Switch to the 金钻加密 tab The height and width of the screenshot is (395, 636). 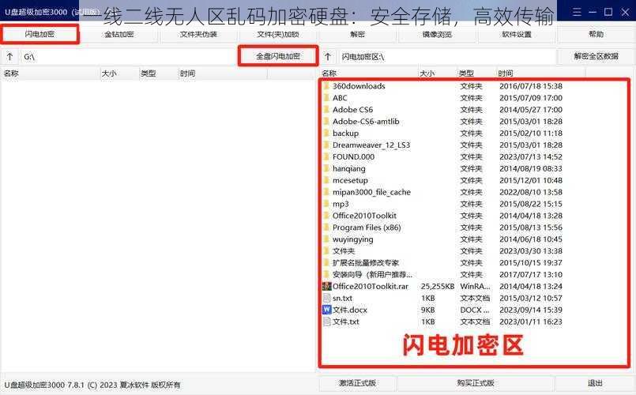119,35
